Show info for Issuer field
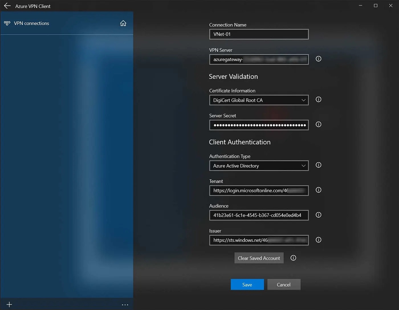The height and width of the screenshot is (310, 399). [x=318, y=240]
